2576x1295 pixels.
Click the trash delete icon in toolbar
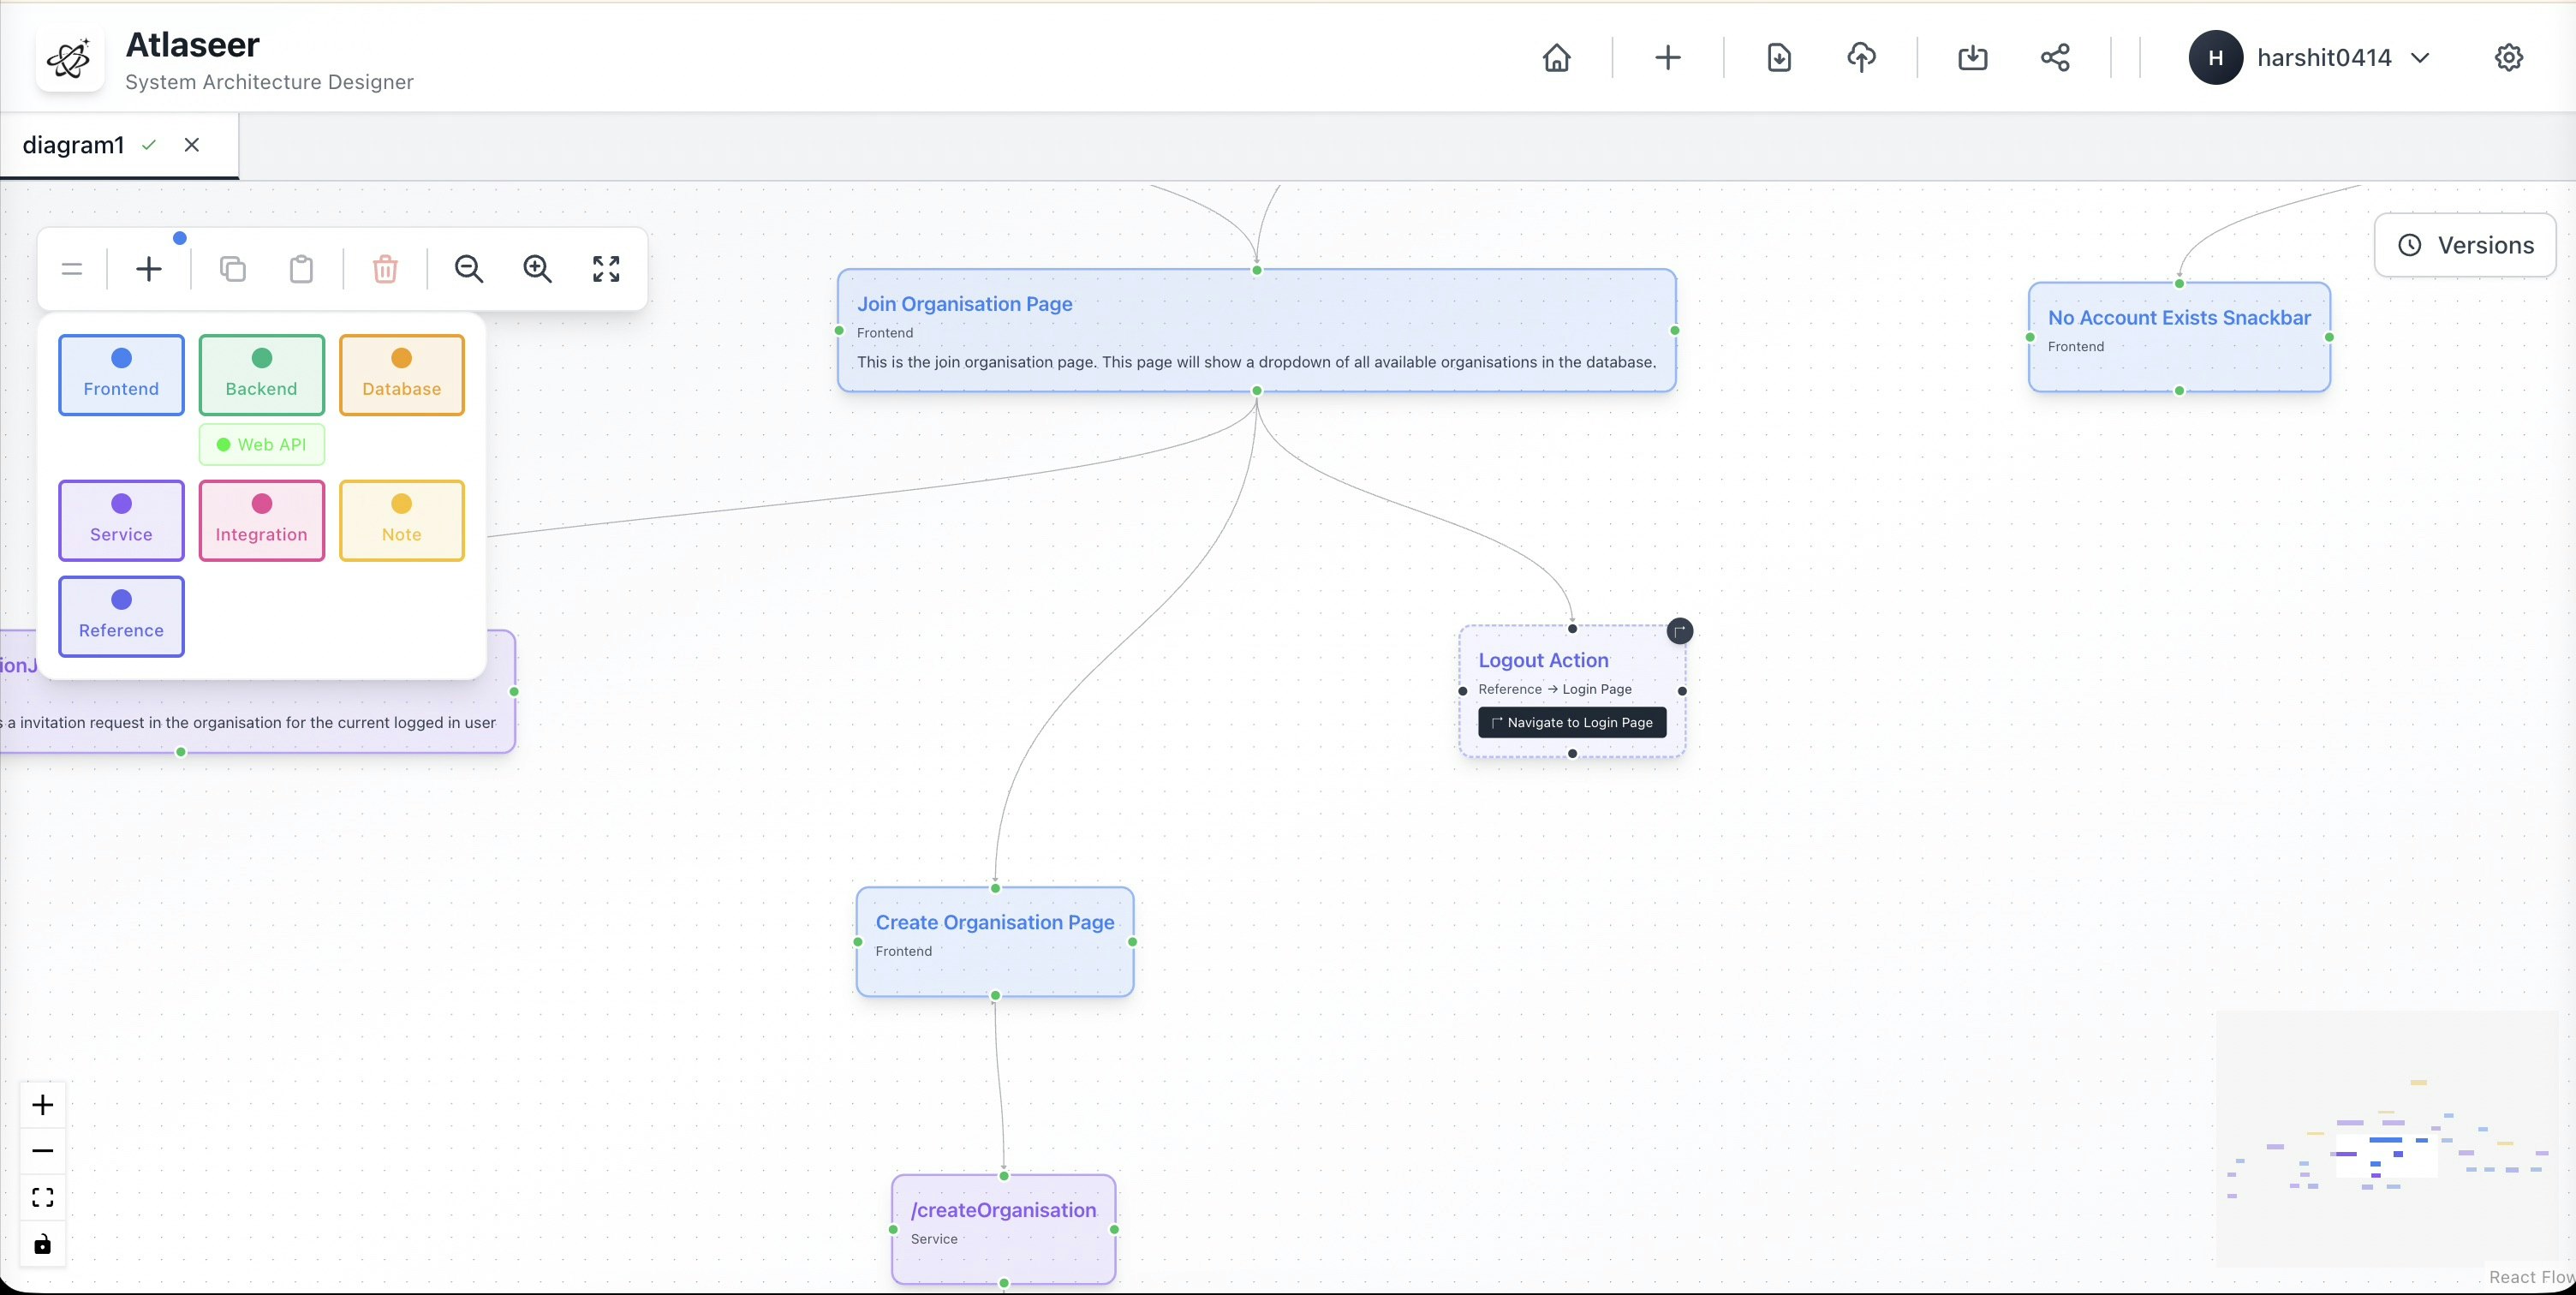coord(385,269)
